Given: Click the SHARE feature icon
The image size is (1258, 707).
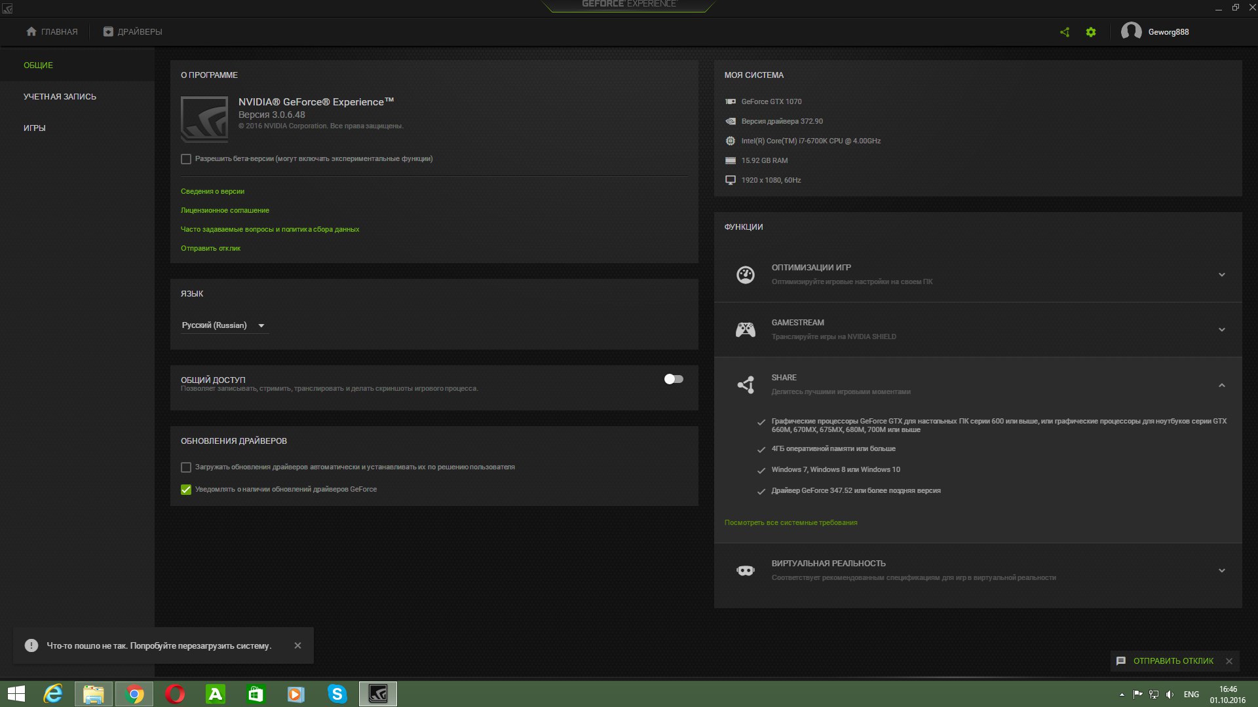Looking at the screenshot, I should (746, 385).
